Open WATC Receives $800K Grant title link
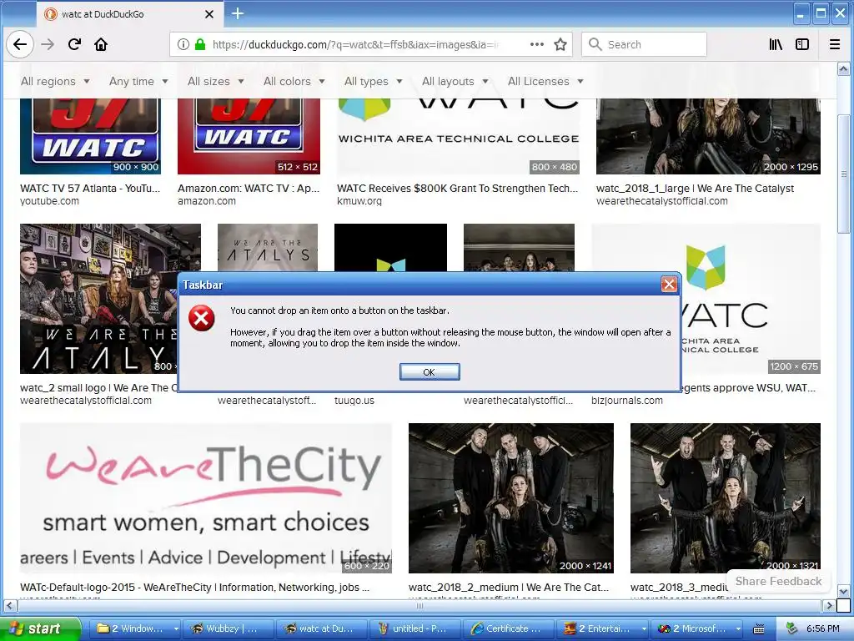 coord(458,189)
